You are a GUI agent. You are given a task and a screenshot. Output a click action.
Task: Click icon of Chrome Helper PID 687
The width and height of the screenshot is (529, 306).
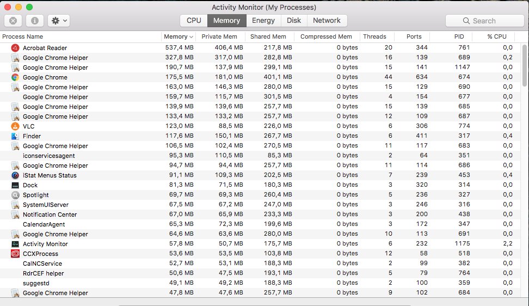click(15, 117)
